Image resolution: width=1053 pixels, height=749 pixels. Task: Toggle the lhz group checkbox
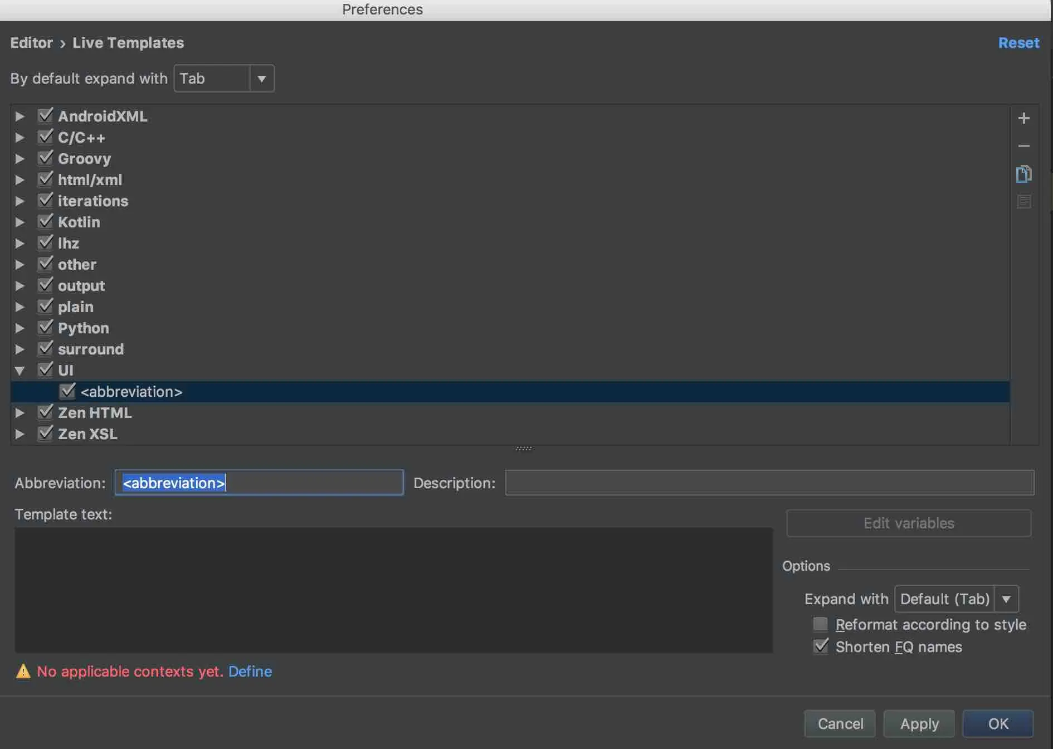[x=45, y=242]
